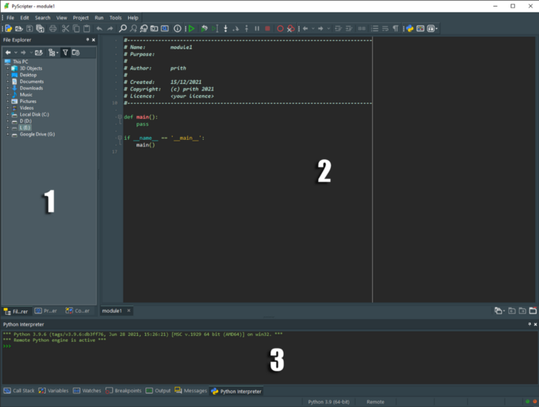Clear all breakpoints icon with X
Image resolution: width=539 pixels, height=407 pixels.
point(290,29)
